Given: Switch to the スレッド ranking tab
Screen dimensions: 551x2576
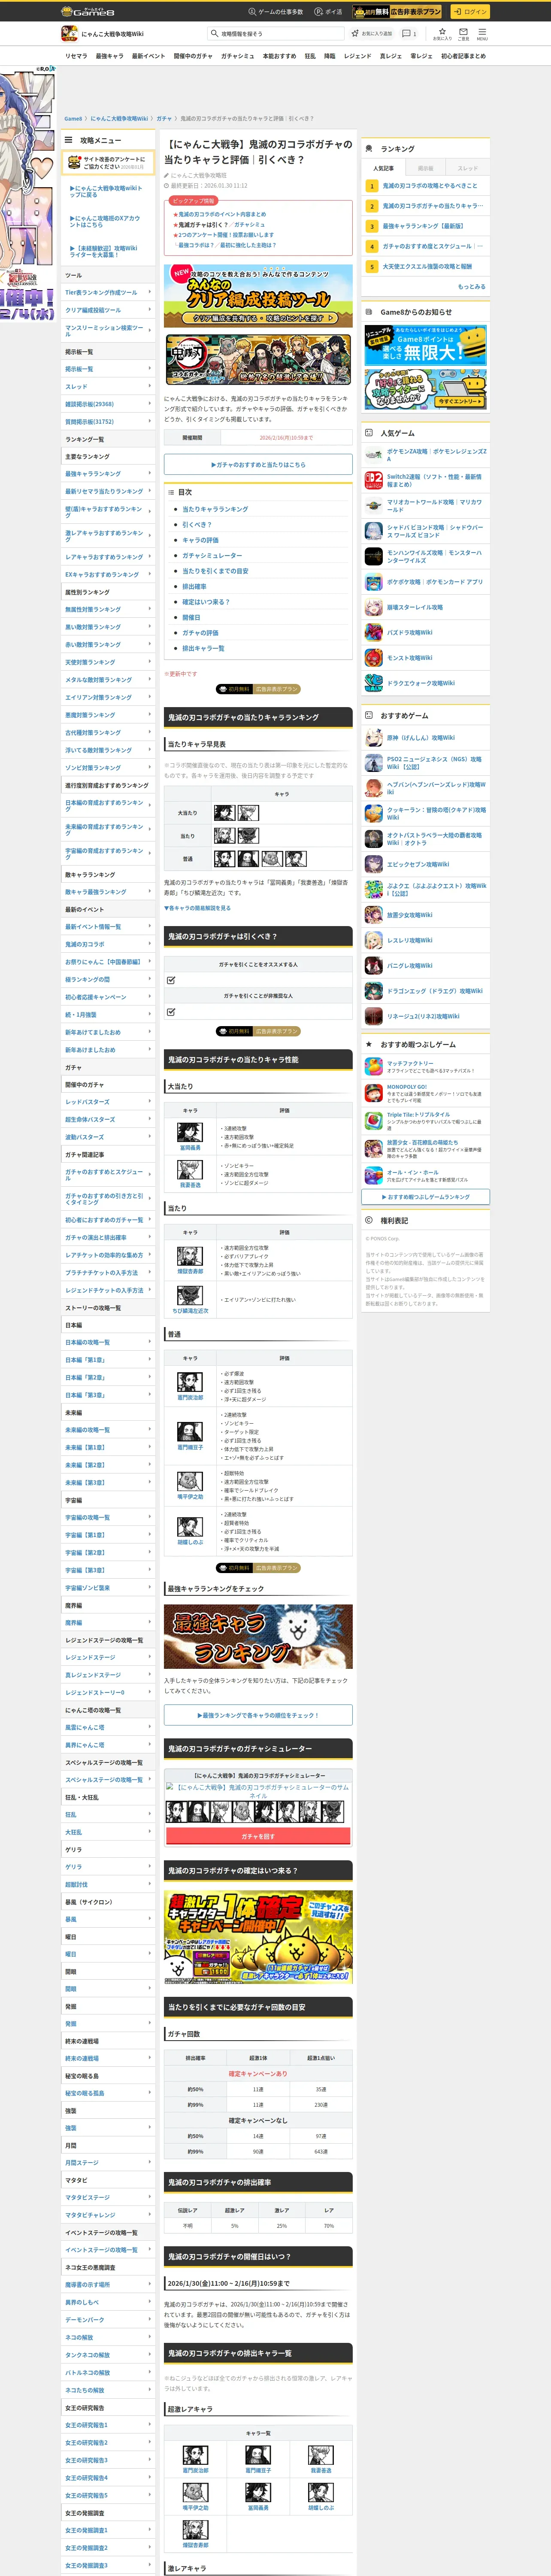Looking at the screenshot, I should 468,168.
